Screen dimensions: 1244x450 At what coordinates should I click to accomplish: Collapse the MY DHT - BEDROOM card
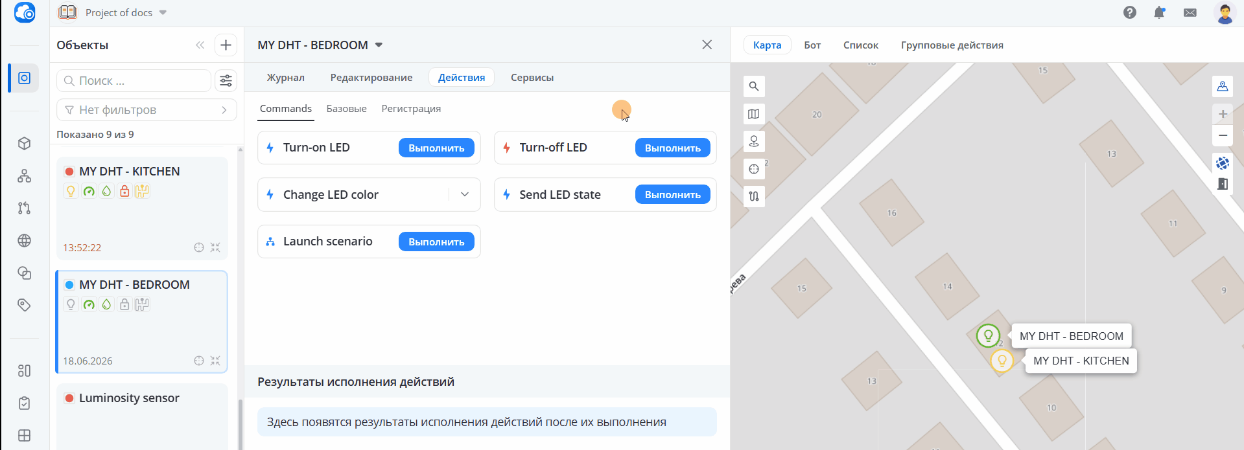point(215,361)
